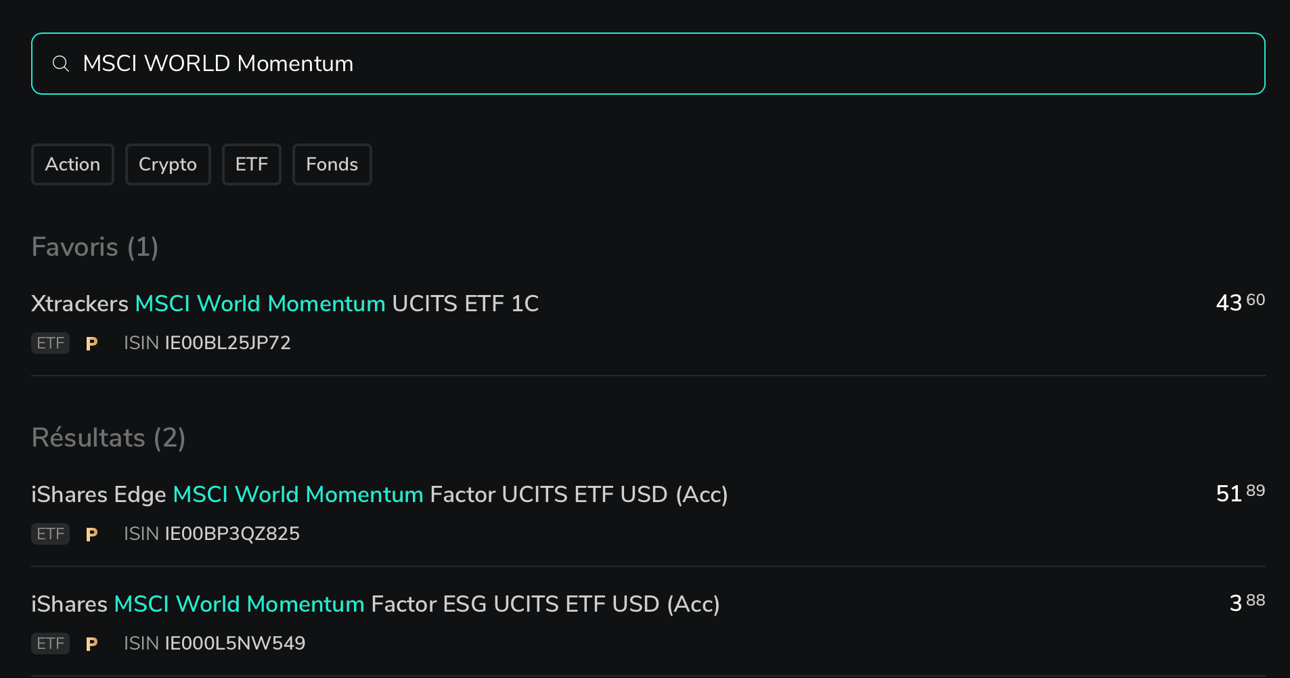This screenshot has height=678, width=1290.
Task: Toggle the Action filter chip
Action: click(x=72, y=164)
